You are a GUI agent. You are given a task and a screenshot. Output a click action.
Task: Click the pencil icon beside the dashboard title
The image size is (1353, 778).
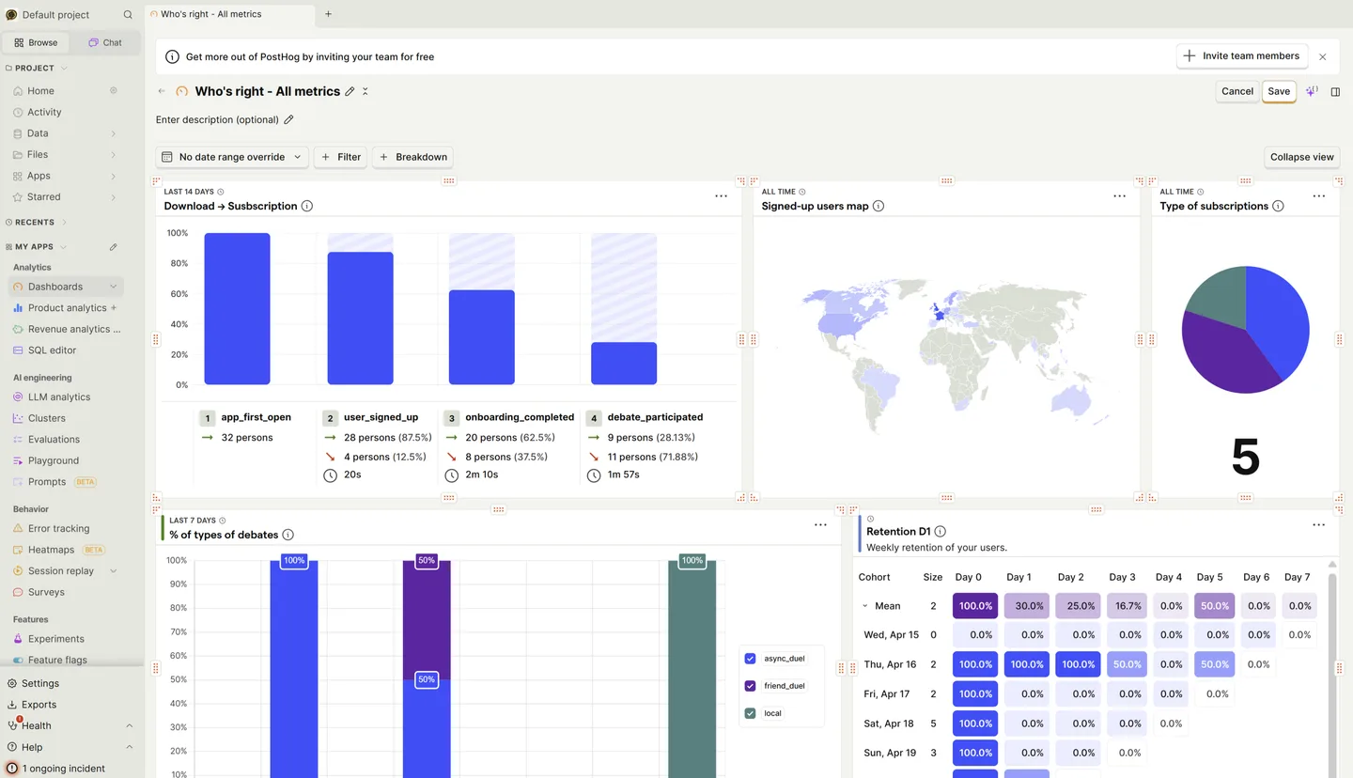pos(350,91)
